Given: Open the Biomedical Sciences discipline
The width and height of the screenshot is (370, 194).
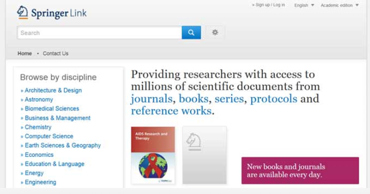Looking at the screenshot, I should coord(52,109).
